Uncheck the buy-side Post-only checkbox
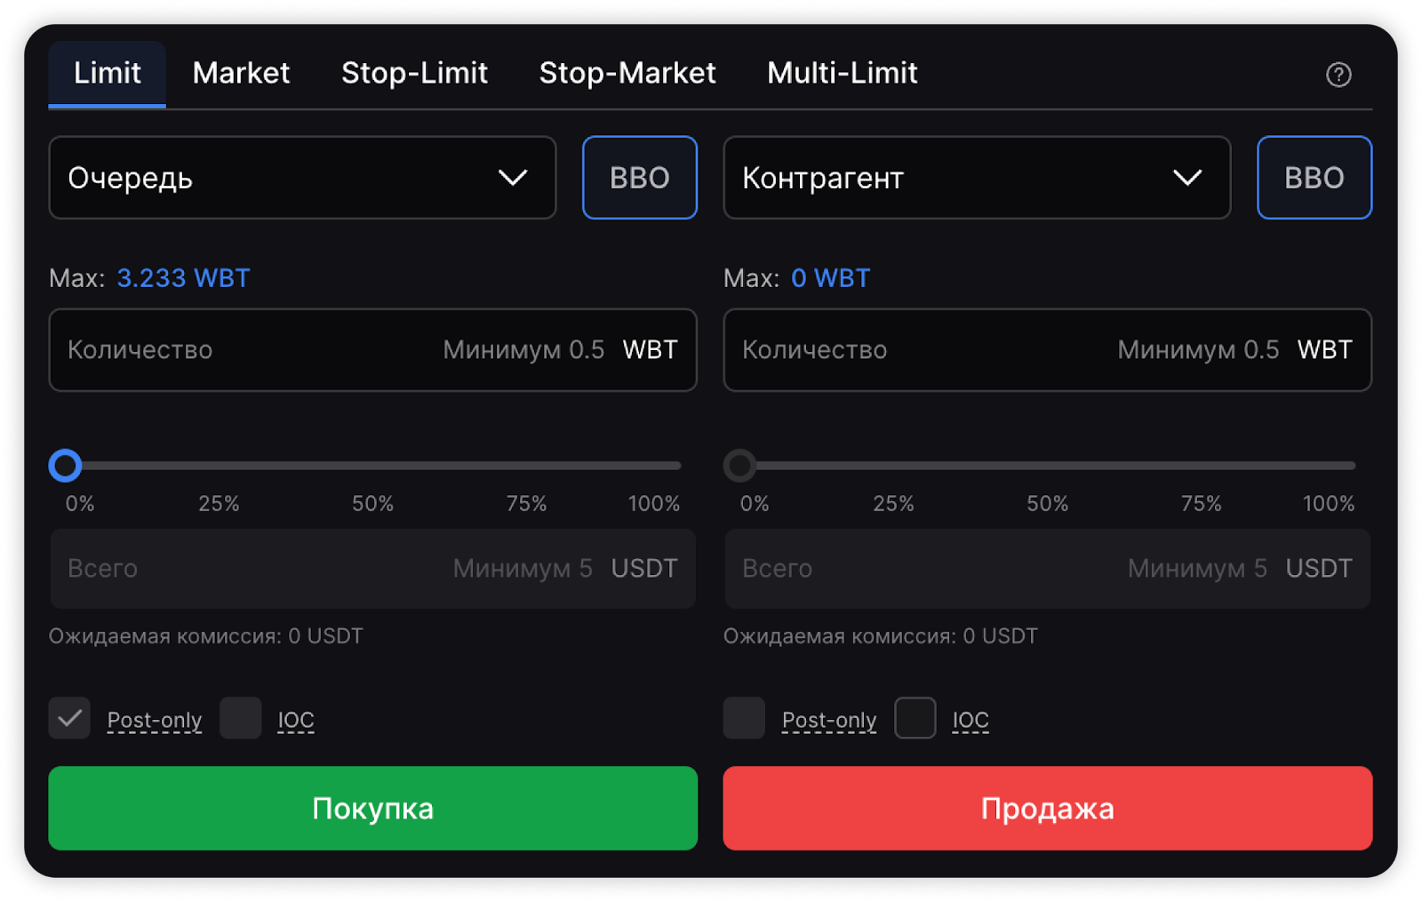 (69, 718)
